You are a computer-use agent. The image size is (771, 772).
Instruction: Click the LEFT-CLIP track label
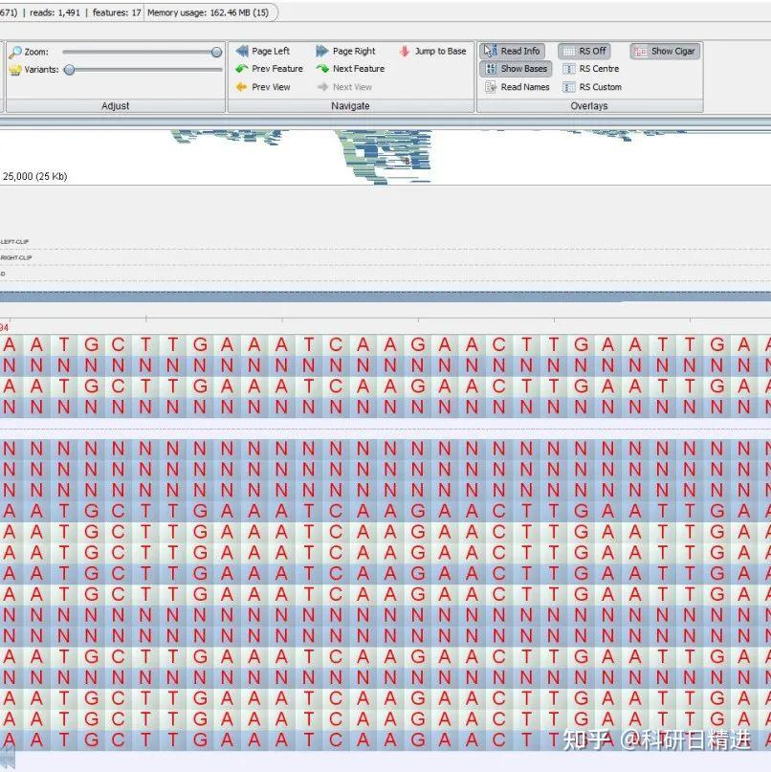tap(14, 242)
